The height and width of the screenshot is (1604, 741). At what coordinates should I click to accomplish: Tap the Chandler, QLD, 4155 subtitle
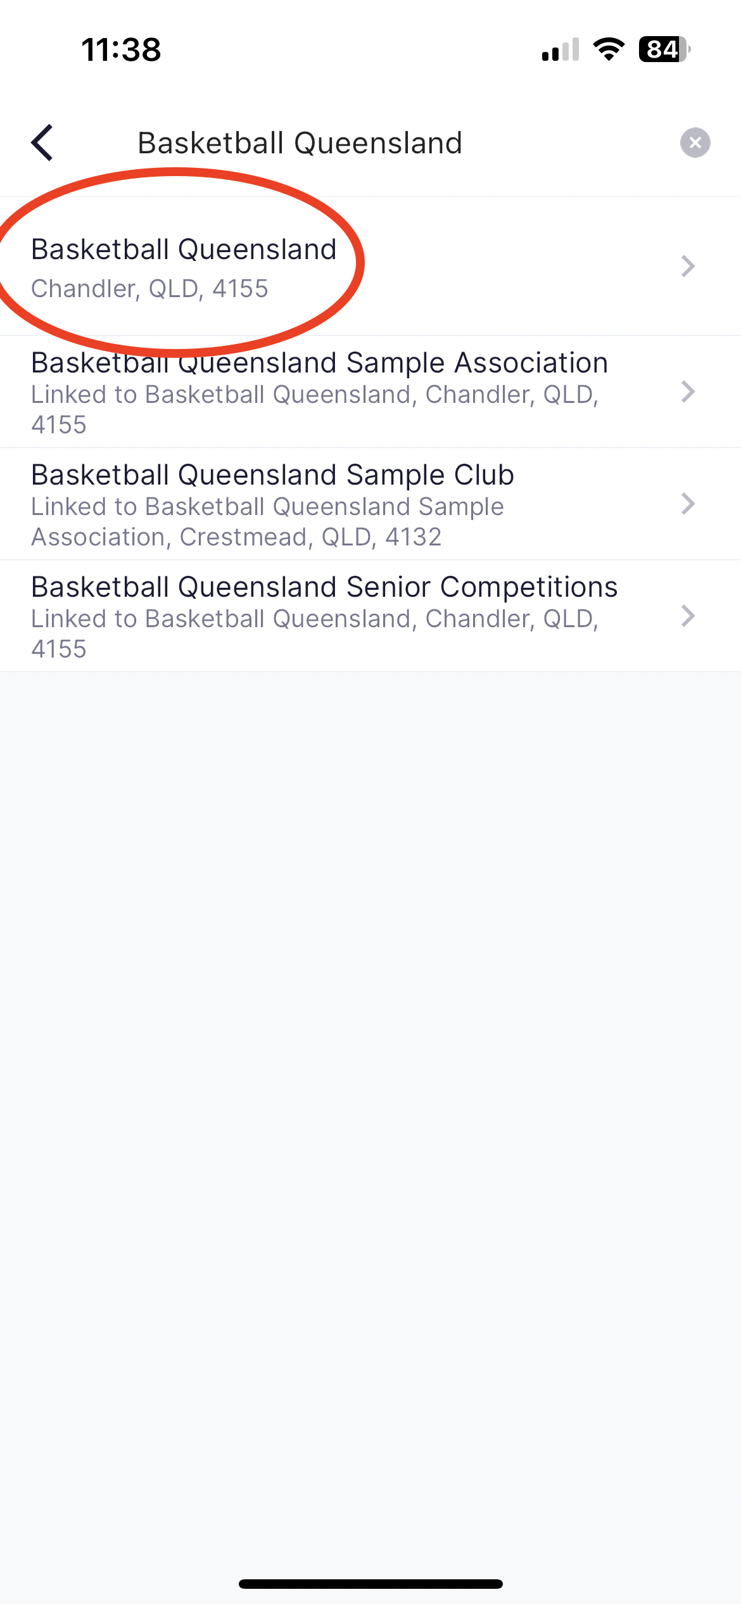150,289
